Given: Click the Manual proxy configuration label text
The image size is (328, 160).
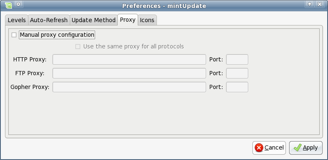Looking at the screenshot, I should (57, 35).
